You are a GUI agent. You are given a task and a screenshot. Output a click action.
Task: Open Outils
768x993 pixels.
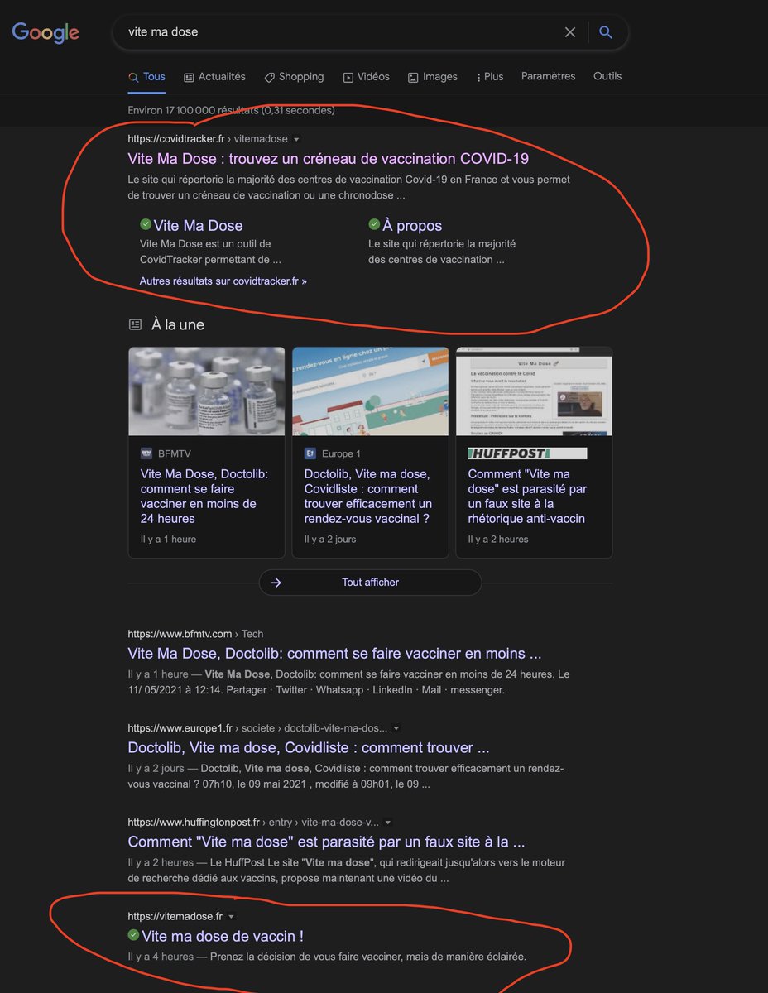click(x=607, y=76)
